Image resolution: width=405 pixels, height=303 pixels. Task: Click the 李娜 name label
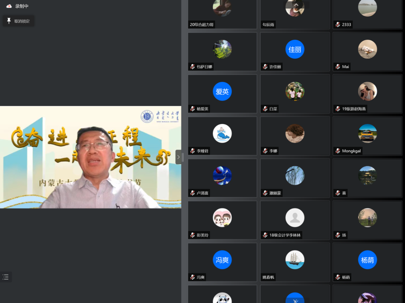coord(273,151)
